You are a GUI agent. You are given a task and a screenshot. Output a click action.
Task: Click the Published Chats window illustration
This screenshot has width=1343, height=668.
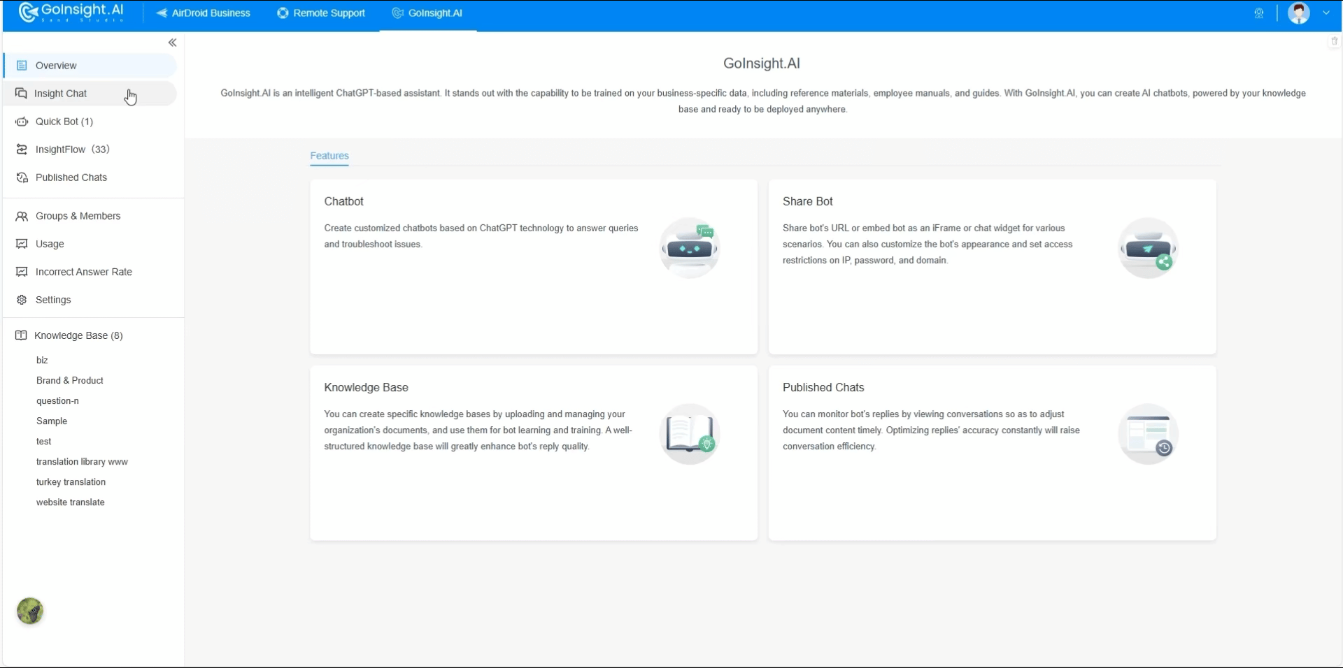1148,434
